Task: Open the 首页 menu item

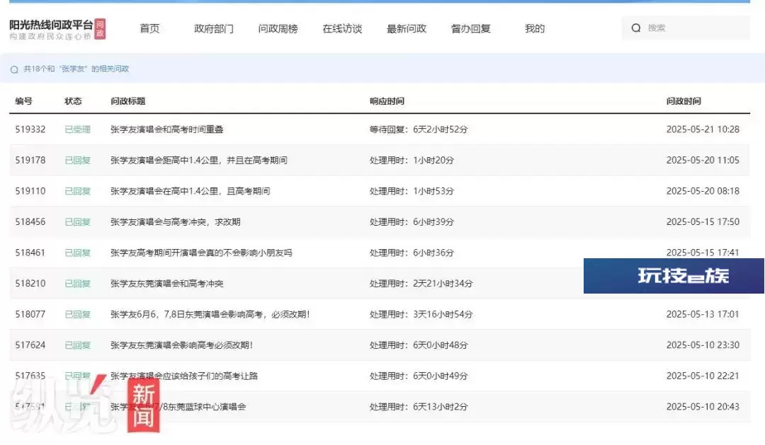Action: pyautogui.click(x=149, y=29)
